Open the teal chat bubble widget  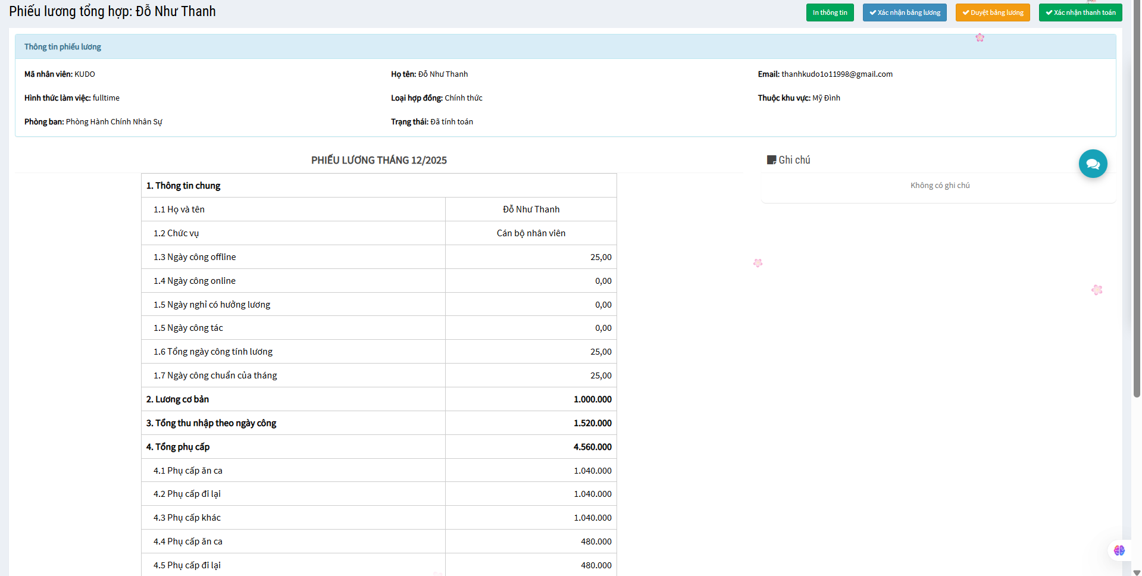click(1093, 164)
